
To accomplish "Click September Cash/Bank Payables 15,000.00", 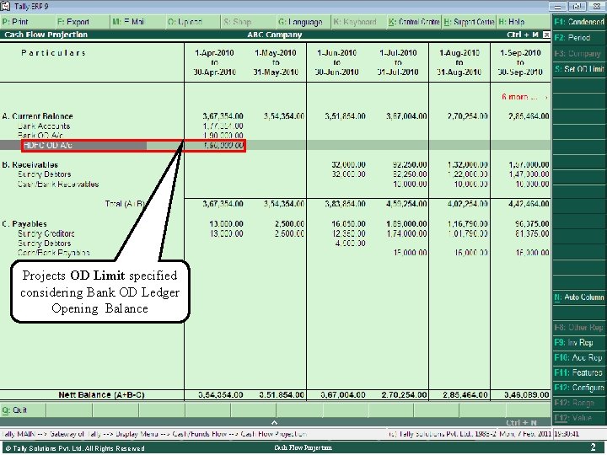I will click(x=532, y=253).
